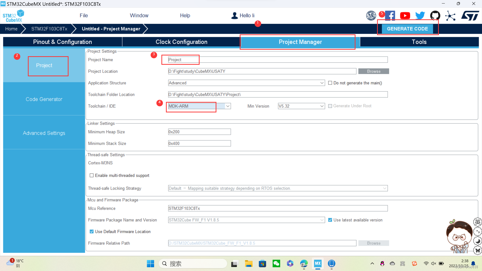
Task: Enable Use Default Firmware Location
Action: (x=91, y=232)
